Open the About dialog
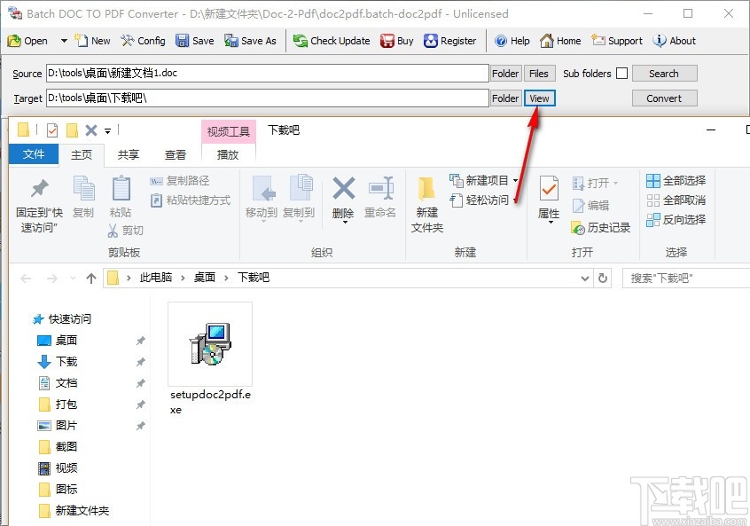The height and width of the screenshot is (526, 750). 675,41
